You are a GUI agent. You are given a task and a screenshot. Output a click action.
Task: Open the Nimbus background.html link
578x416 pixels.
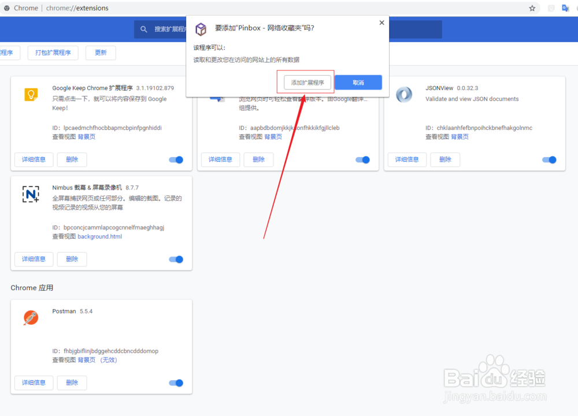[99, 236]
